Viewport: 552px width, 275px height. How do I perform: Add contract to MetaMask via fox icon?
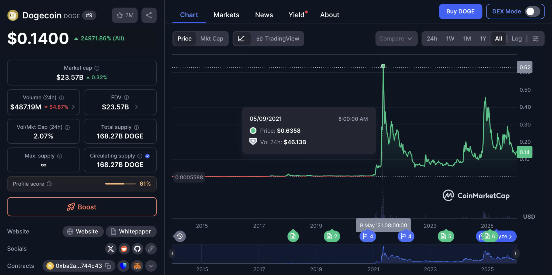137,266
